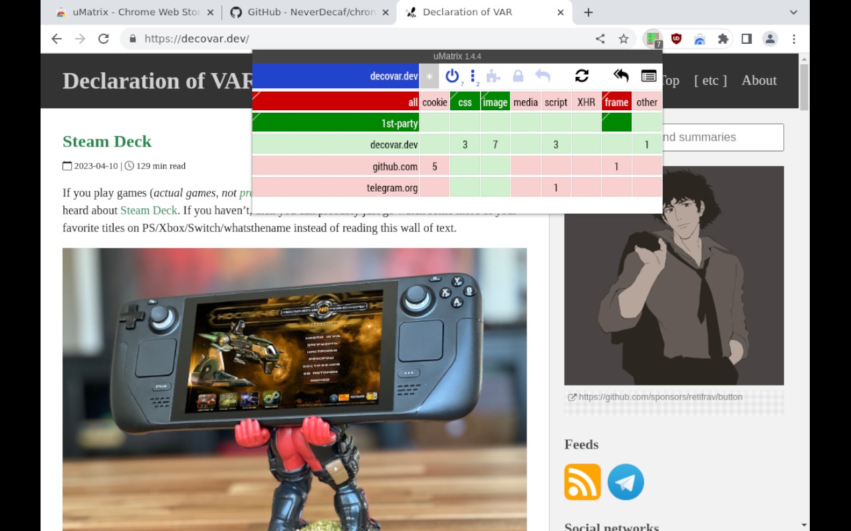
Task: Click the uMatrix extension toolbar icon
Action: click(x=653, y=39)
